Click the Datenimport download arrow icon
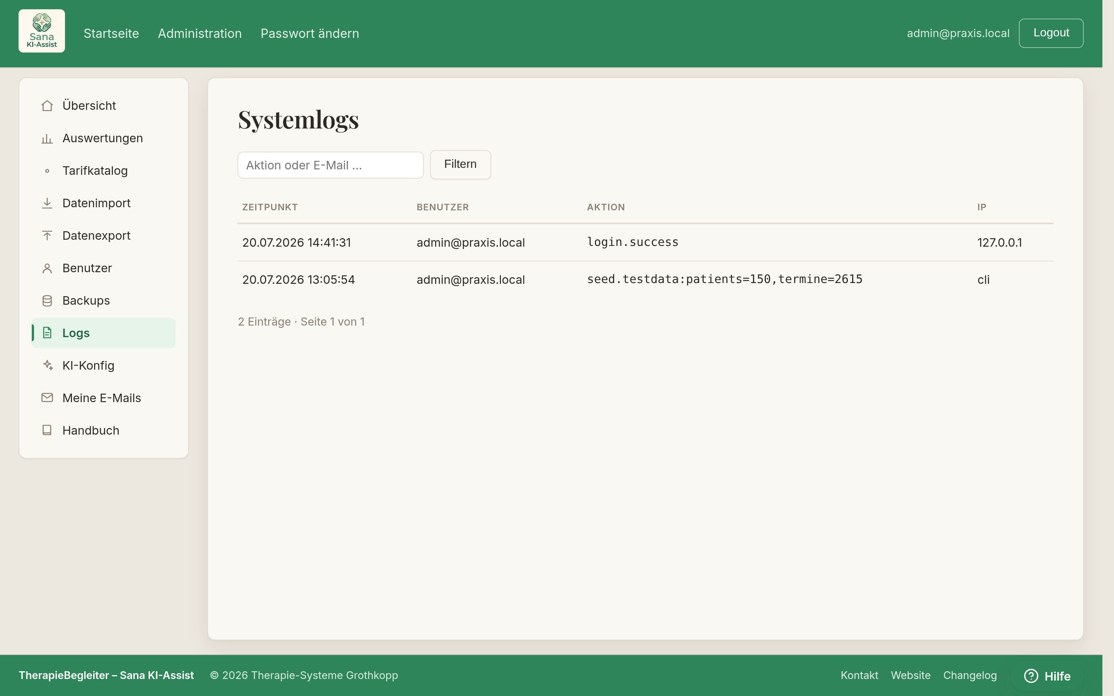This screenshot has height=696, width=1114. pyautogui.click(x=47, y=203)
